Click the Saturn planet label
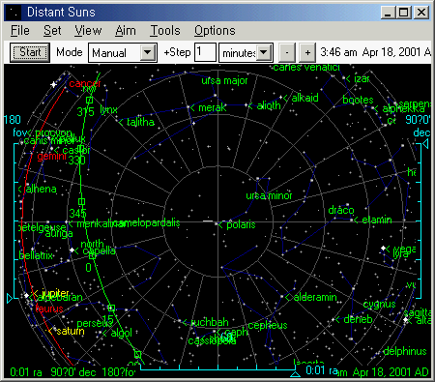This screenshot has width=435, height=382. click(71, 331)
